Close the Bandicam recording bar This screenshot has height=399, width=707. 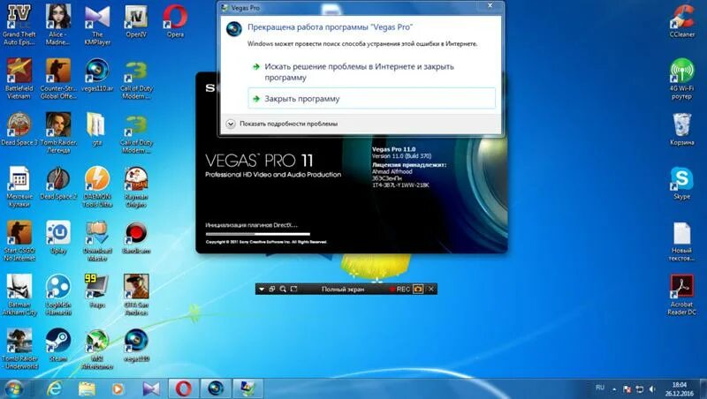[431, 290]
